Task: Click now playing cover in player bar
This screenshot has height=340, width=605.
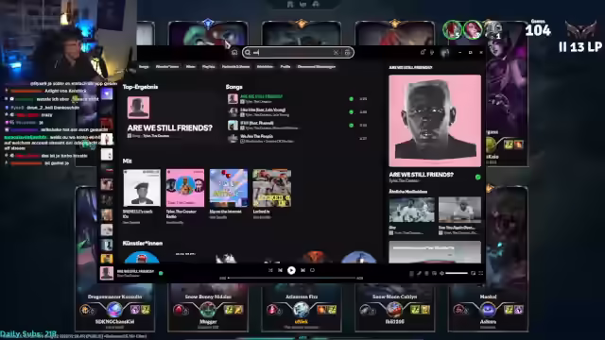Action: [x=107, y=273]
